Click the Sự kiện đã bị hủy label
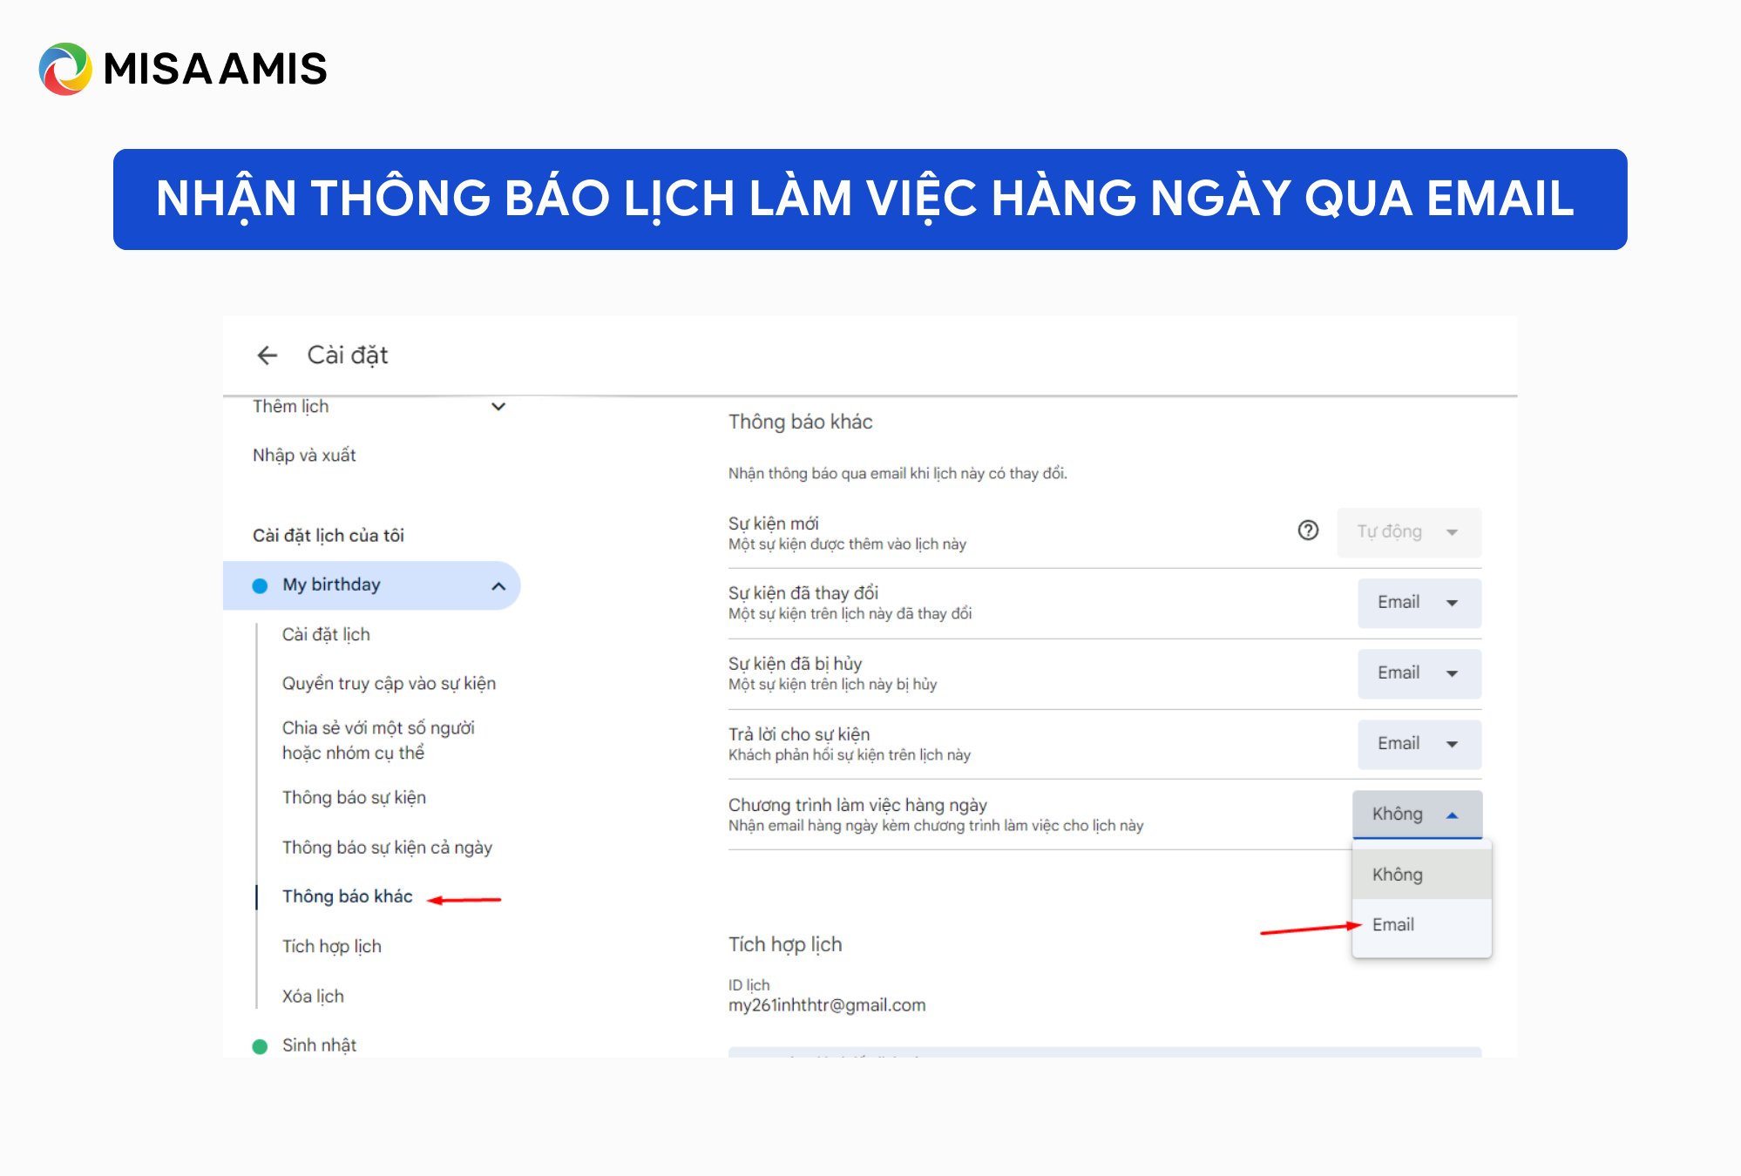Screen dimensions: 1741x1176 (795, 664)
